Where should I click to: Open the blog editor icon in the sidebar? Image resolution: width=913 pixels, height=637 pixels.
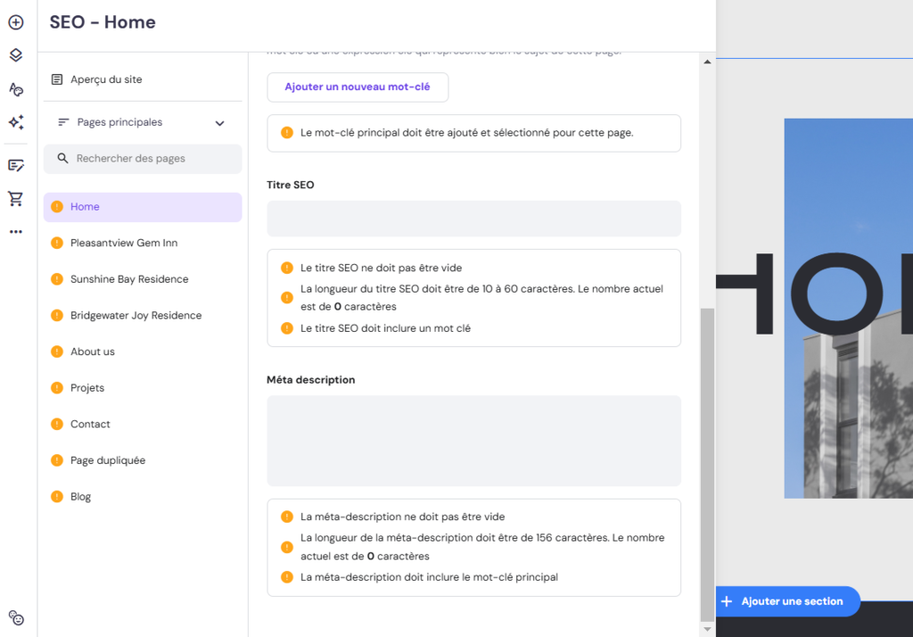[15, 164]
